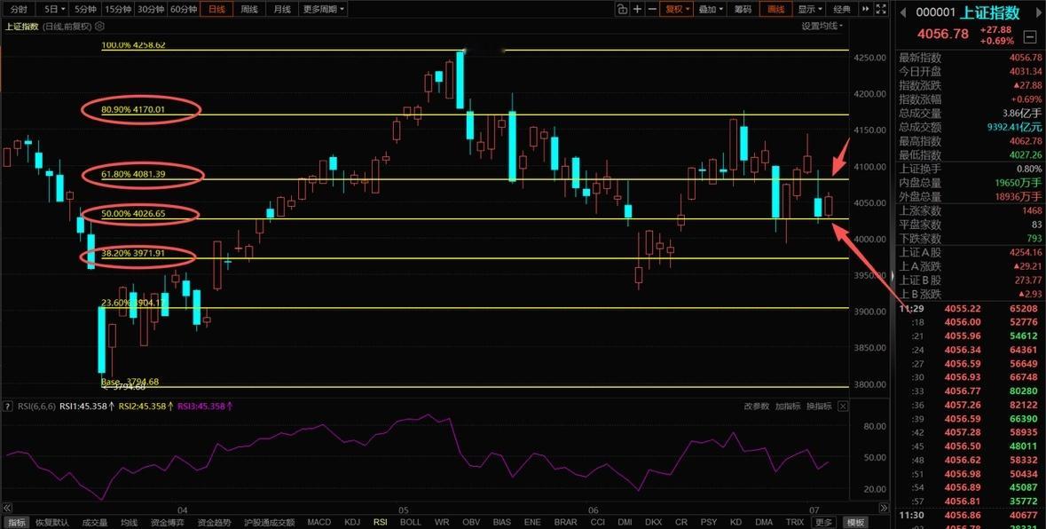Select 资金博弈 indicator

[167, 522]
